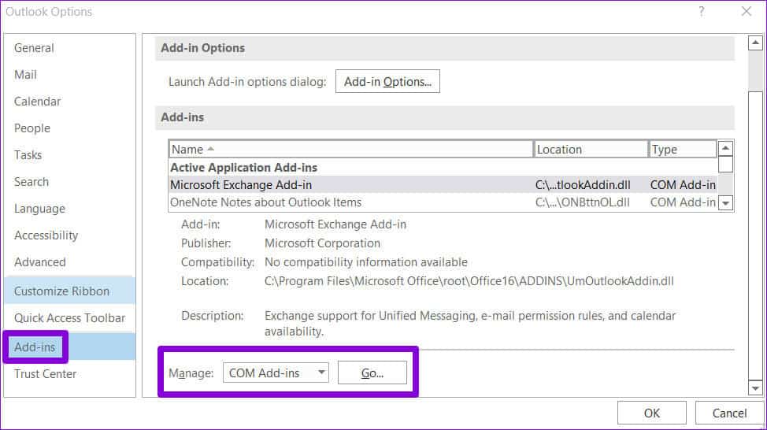Close the Outlook Options window

coord(746,11)
